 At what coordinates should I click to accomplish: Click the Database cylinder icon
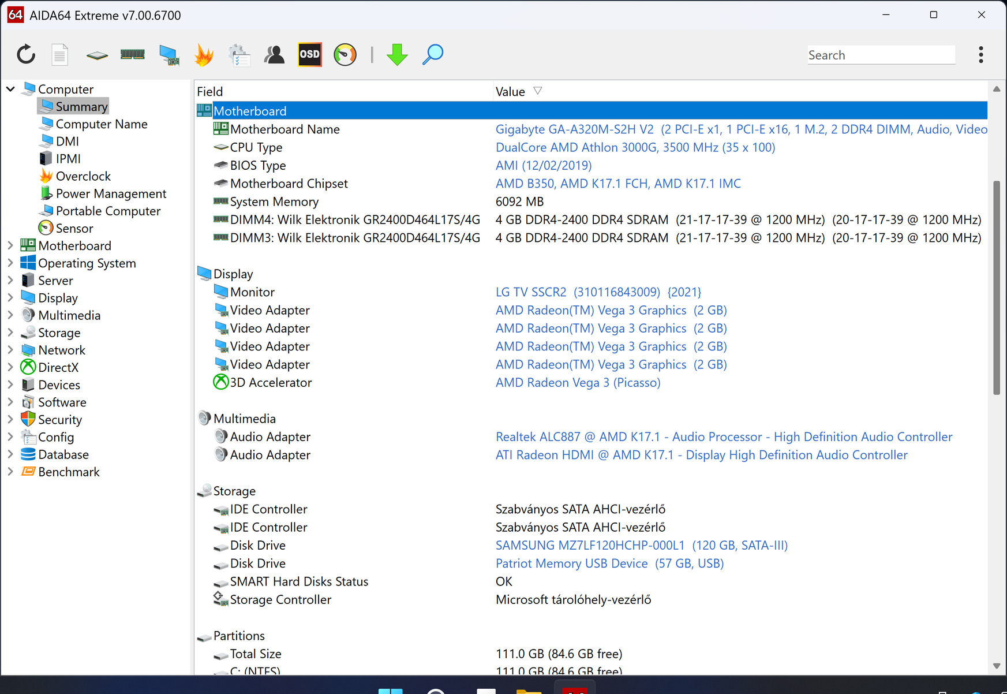[x=28, y=454]
